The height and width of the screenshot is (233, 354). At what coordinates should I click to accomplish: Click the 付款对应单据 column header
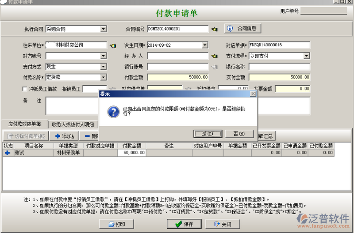[100, 146]
